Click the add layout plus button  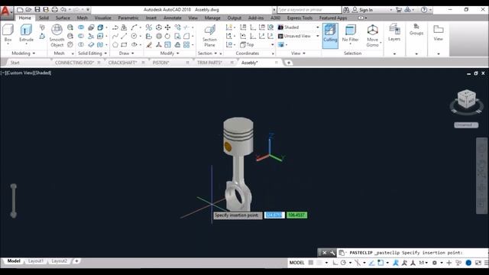(76, 261)
